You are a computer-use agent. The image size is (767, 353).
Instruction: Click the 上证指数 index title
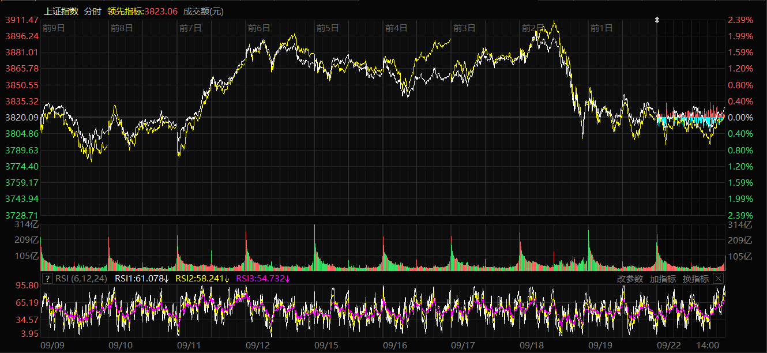(61, 11)
